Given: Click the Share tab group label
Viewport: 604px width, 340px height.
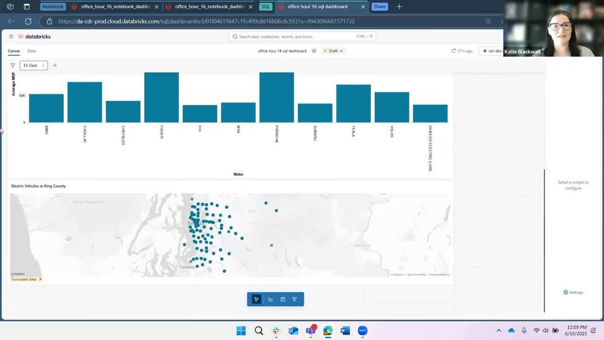Looking at the screenshot, I should (379, 7).
